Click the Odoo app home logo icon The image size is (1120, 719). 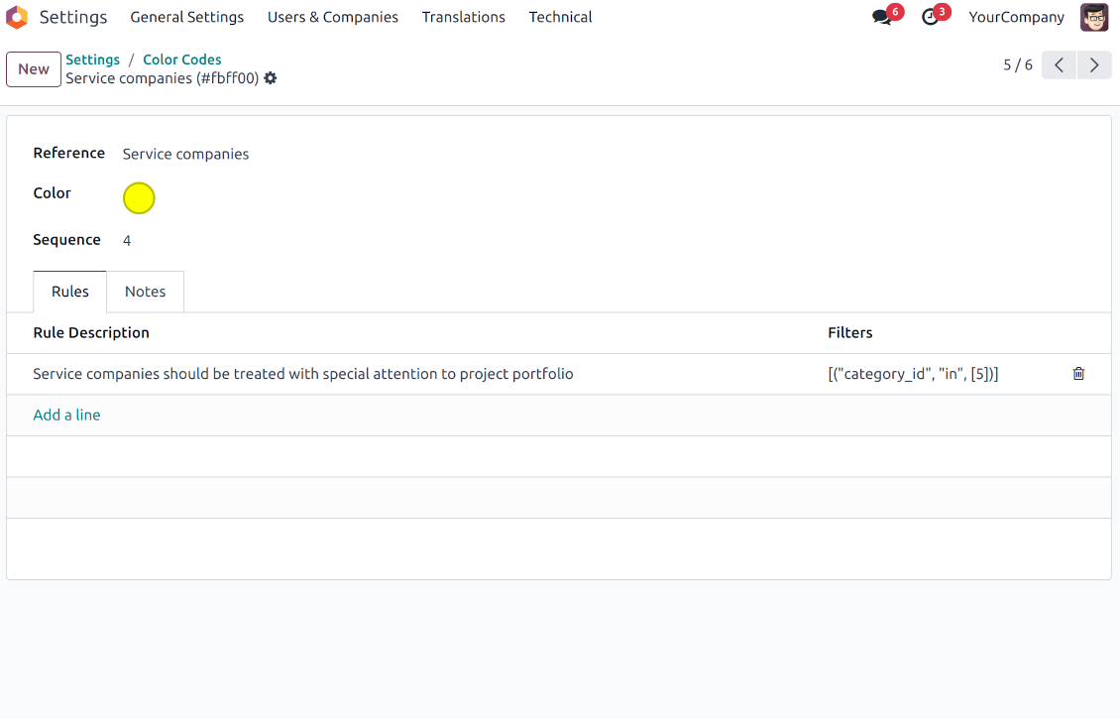tap(17, 17)
